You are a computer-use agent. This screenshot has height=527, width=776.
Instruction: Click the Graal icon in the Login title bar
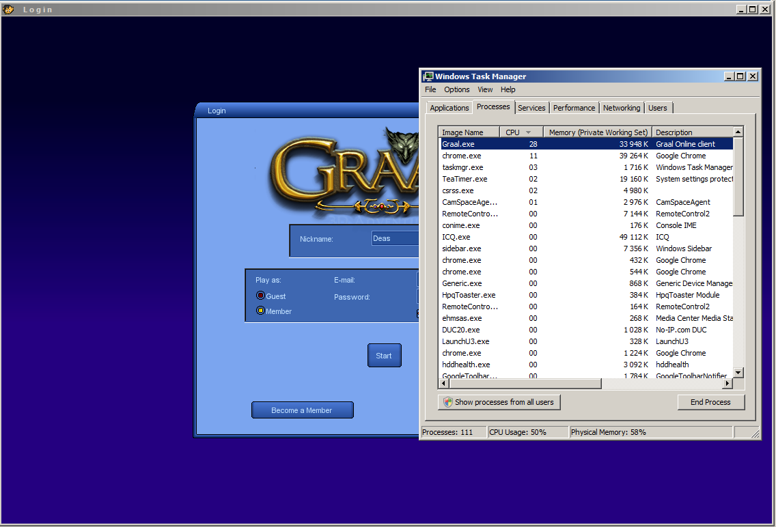(x=8, y=10)
